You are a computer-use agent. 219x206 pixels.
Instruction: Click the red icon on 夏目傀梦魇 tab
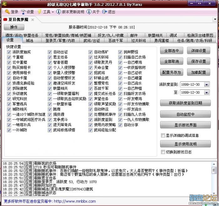click(5, 20)
